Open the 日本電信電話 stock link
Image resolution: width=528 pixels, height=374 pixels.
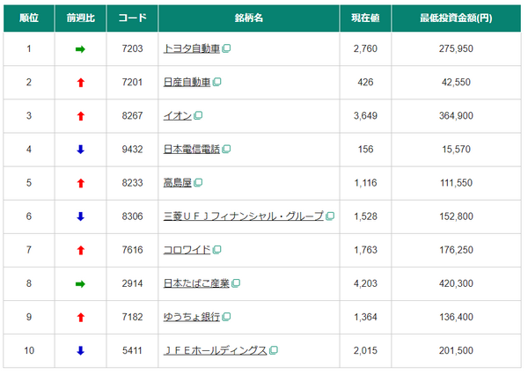[x=191, y=149]
